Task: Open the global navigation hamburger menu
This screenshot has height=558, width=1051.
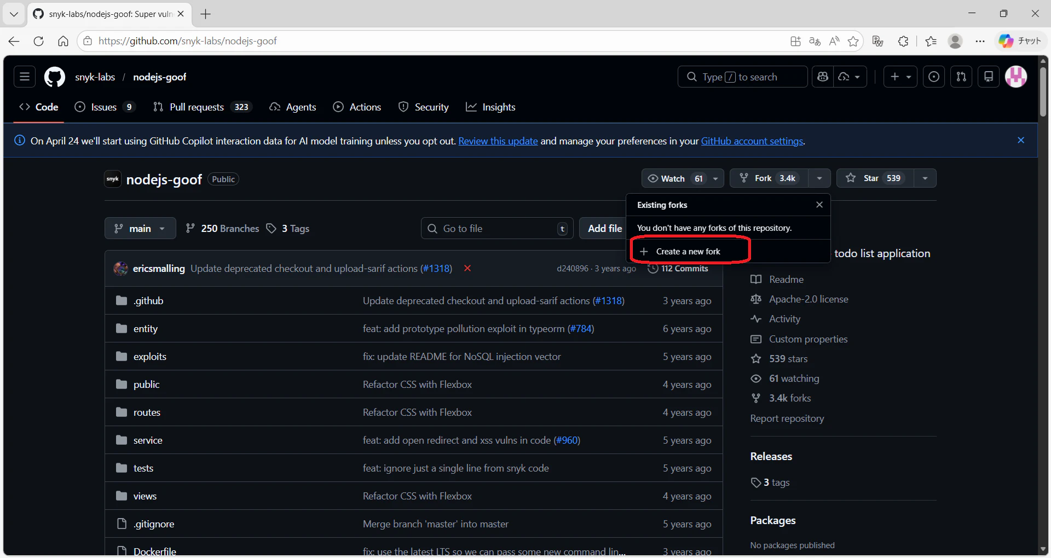Action: [25, 77]
